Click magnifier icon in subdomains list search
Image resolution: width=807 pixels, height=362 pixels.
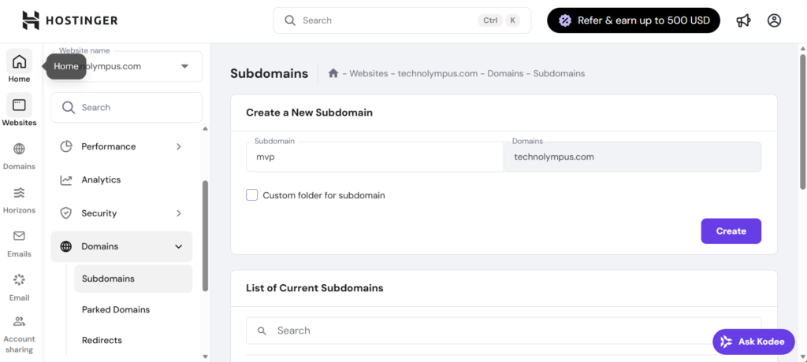[x=262, y=331]
